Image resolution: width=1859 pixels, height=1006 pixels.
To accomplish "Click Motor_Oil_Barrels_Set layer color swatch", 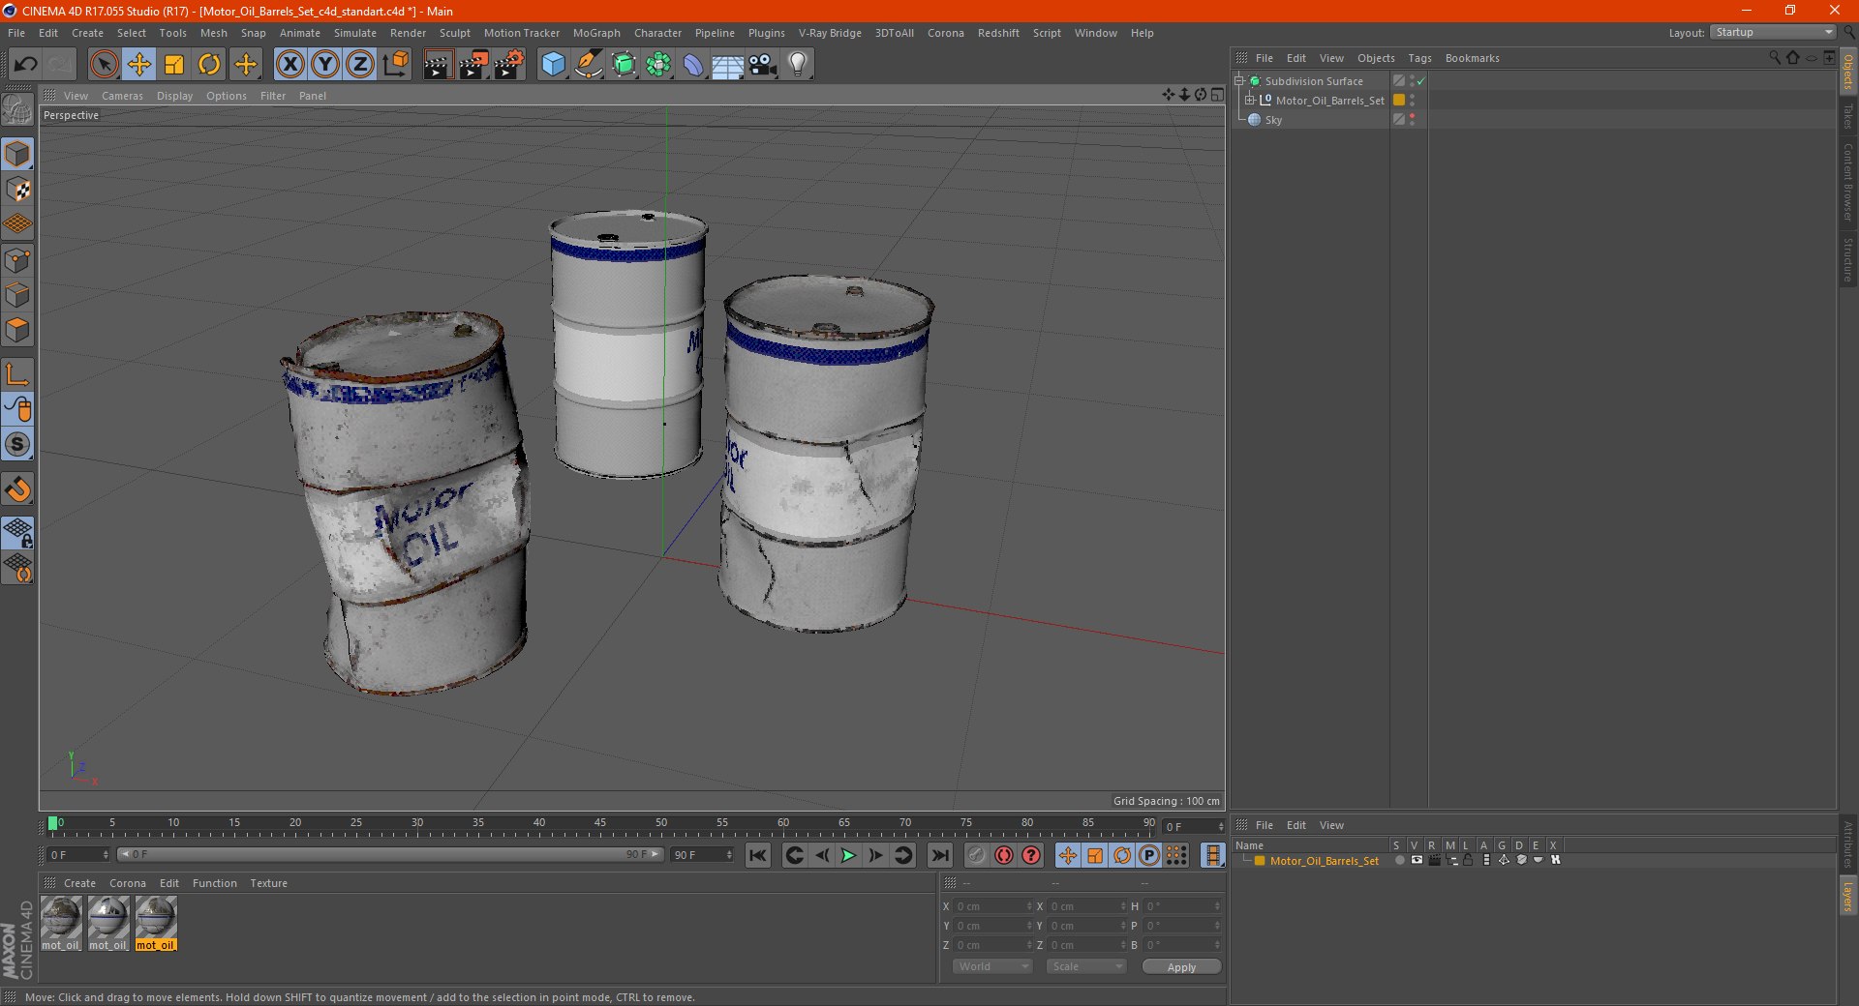I will [1398, 101].
